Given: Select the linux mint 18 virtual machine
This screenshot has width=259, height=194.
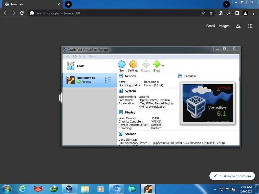Looking at the screenshot, I should pos(90,80).
